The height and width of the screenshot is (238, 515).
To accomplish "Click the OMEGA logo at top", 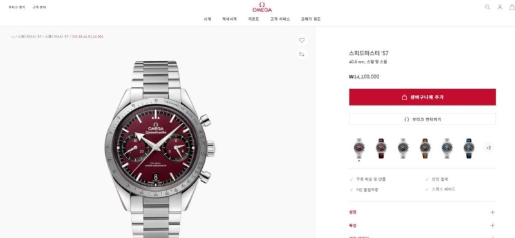I will coord(262,7).
